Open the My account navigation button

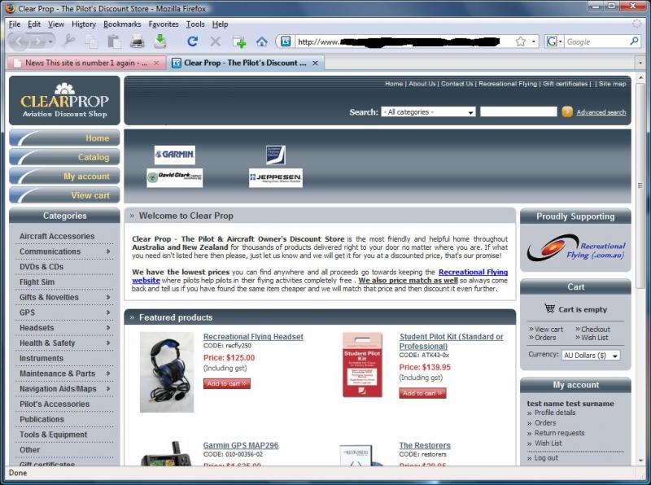[64, 176]
